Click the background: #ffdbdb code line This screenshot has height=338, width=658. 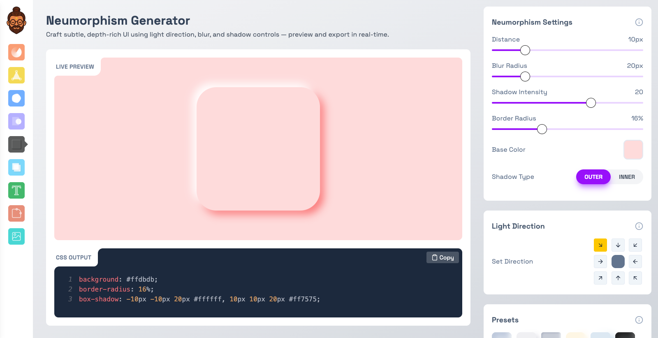[x=118, y=279]
